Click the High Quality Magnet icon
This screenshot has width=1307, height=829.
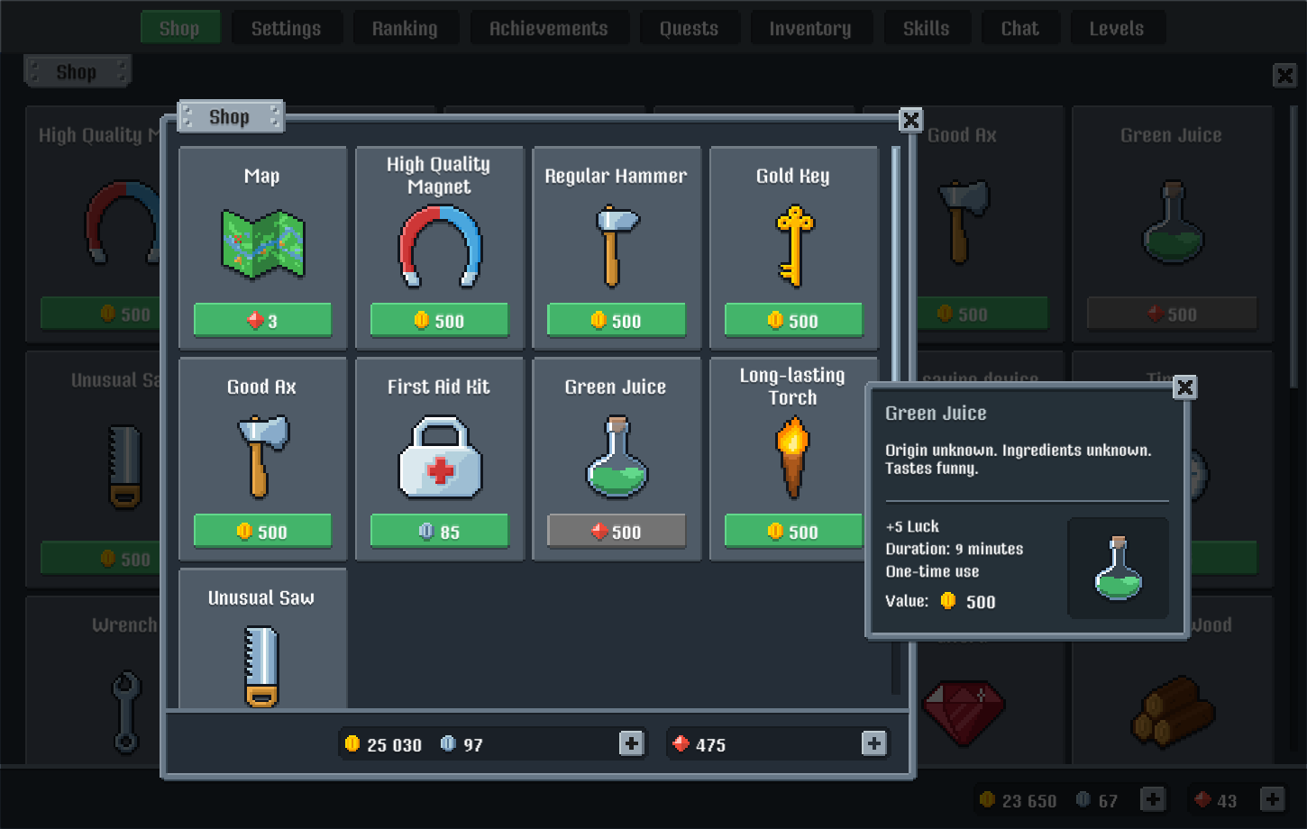point(439,245)
